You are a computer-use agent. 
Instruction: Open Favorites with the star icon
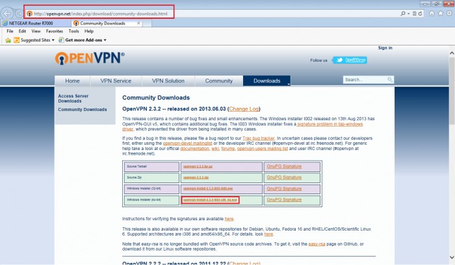441,14
